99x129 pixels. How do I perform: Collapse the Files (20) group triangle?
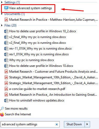pos(2,25)
